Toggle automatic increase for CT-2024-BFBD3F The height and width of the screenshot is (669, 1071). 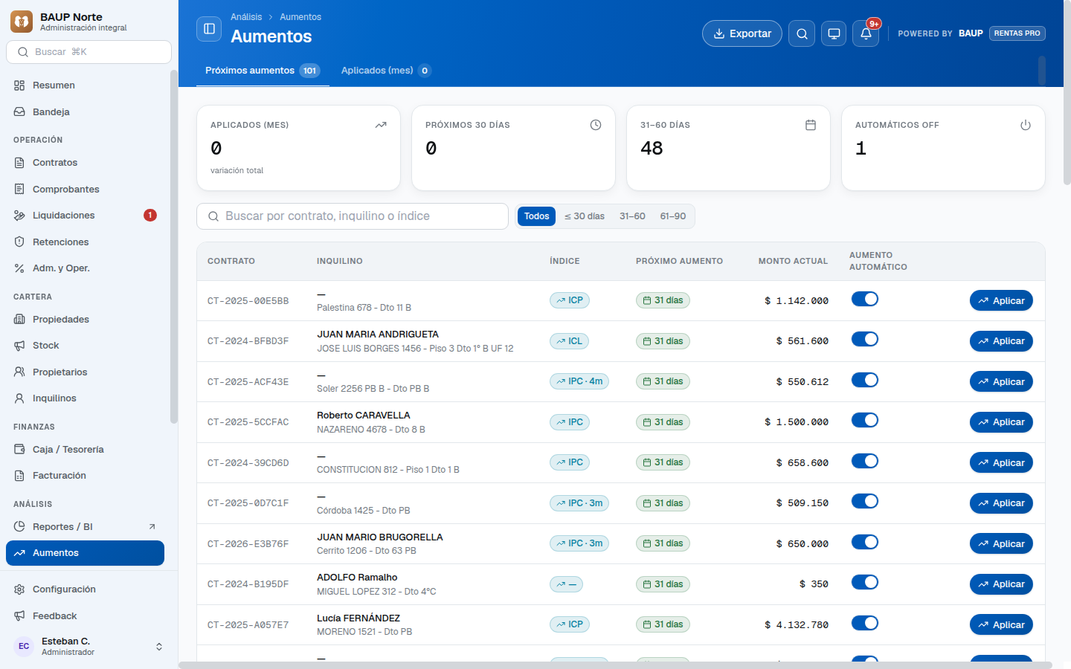coord(865,339)
